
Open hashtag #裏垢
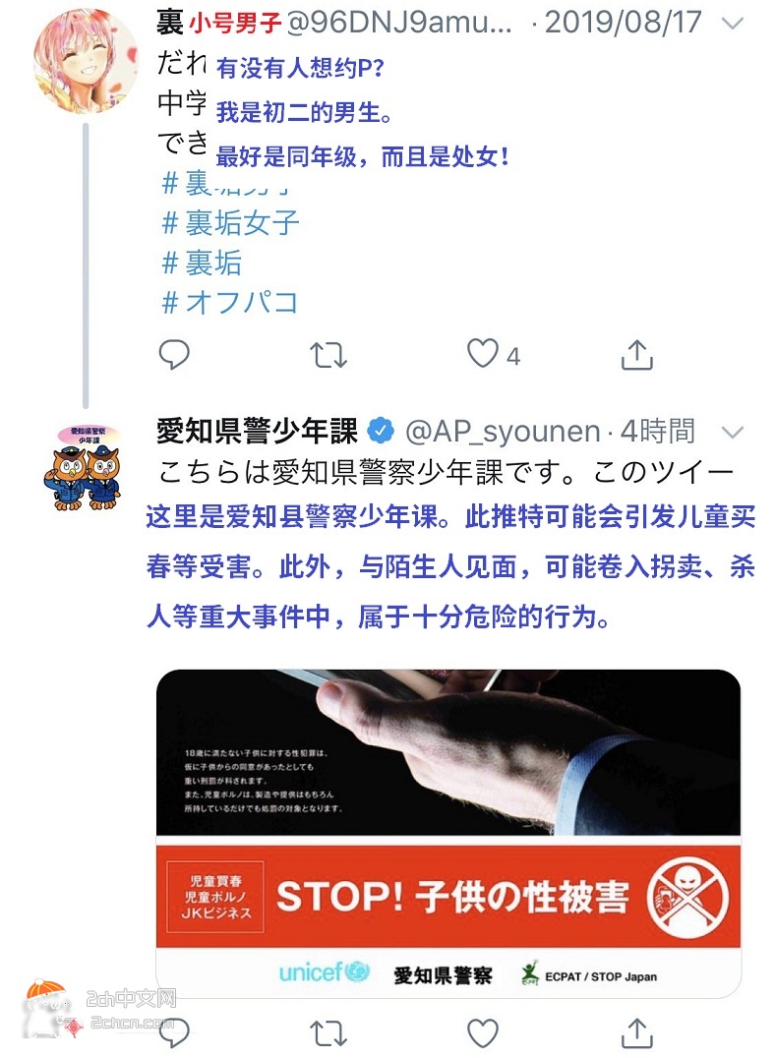[x=202, y=263]
